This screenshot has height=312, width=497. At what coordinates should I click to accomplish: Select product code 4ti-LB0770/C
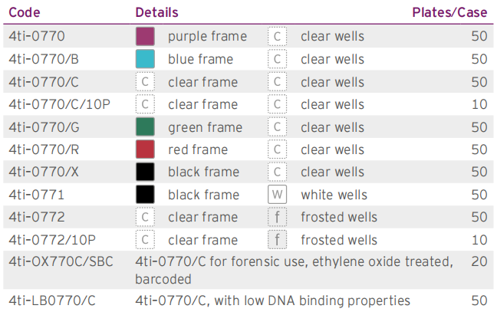click(52, 301)
